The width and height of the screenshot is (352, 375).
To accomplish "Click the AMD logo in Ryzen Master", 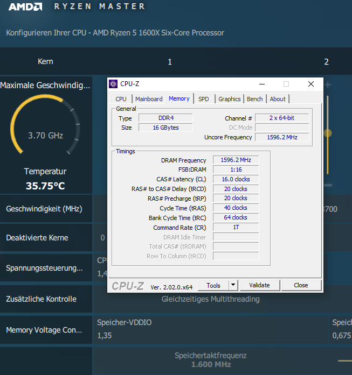I will click(25, 6).
